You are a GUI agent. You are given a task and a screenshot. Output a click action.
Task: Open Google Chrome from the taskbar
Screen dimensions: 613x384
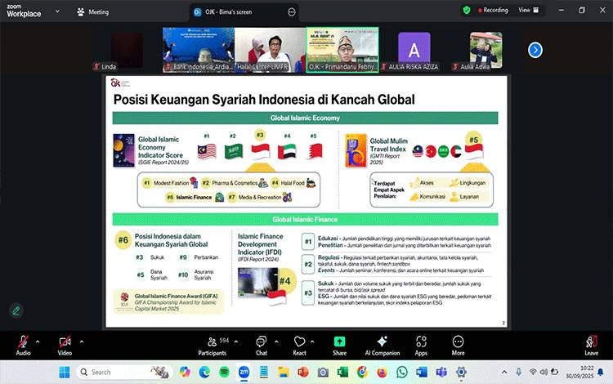click(362, 373)
